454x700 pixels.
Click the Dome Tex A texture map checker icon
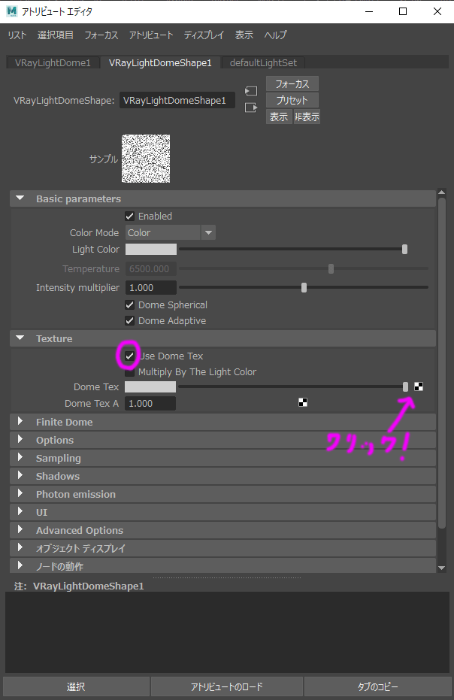pyautogui.click(x=303, y=403)
